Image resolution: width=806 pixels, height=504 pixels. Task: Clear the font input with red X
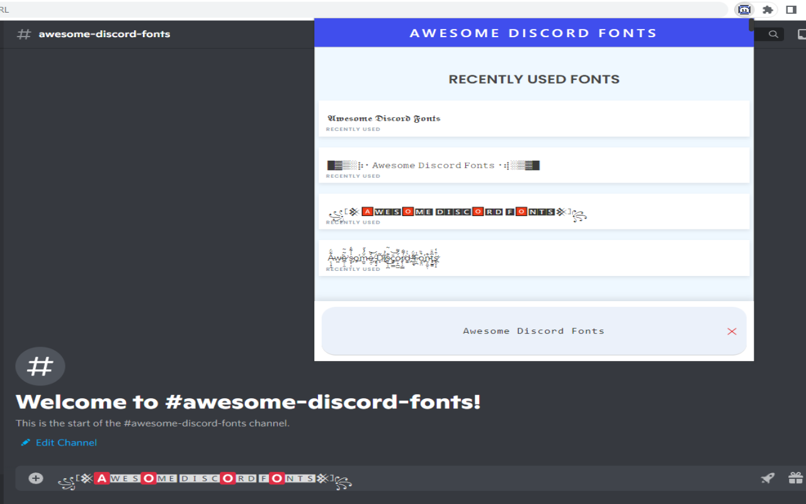(x=732, y=331)
